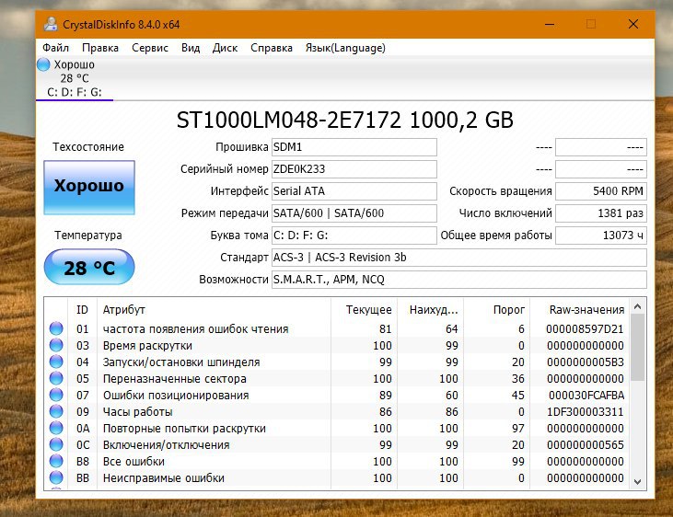Click the model title ST1000LM048-2E7172 1000,2 GB
Image resolution: width=673 pixels, height=517 pixels.
pyautogui.click(x=345, y=121)
